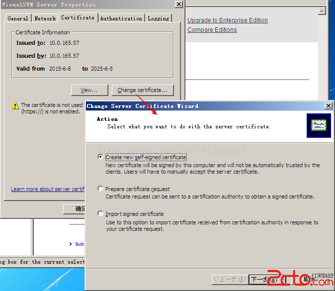
Task: Open Upgrade to Enterprise Edition link
Action: [228, 20]
